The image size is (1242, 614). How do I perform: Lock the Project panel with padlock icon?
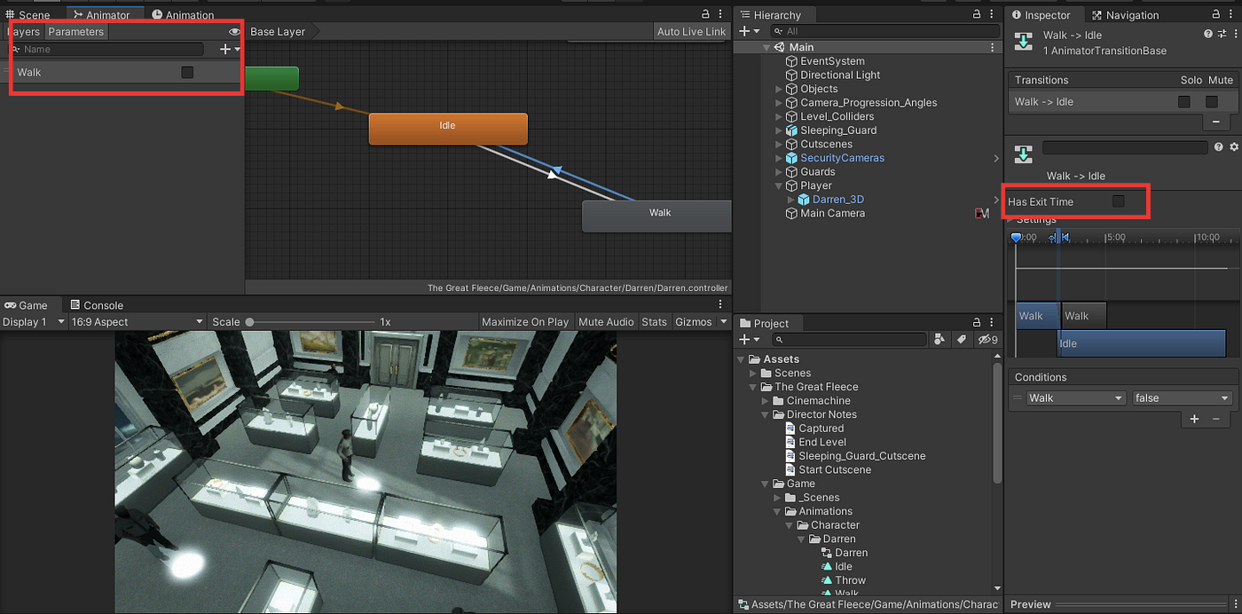click(x=978, y=323)
